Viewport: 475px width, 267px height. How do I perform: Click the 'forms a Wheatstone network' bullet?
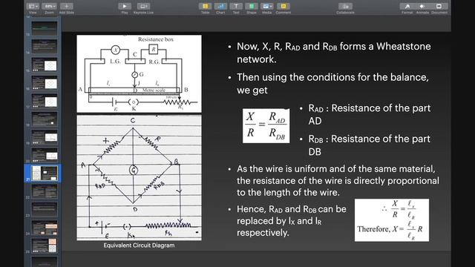tap(333, 53)
